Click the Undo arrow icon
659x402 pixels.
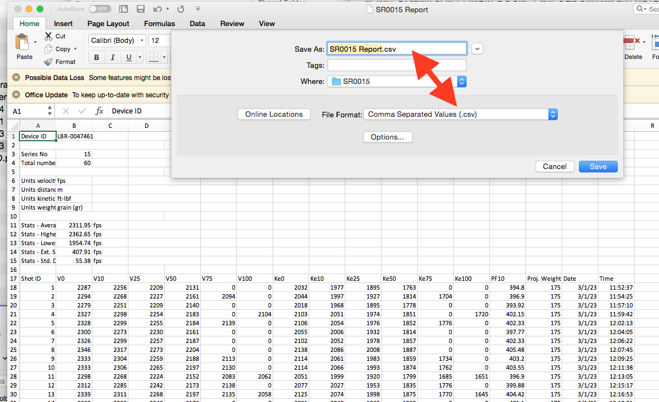[x=158, y=9]
